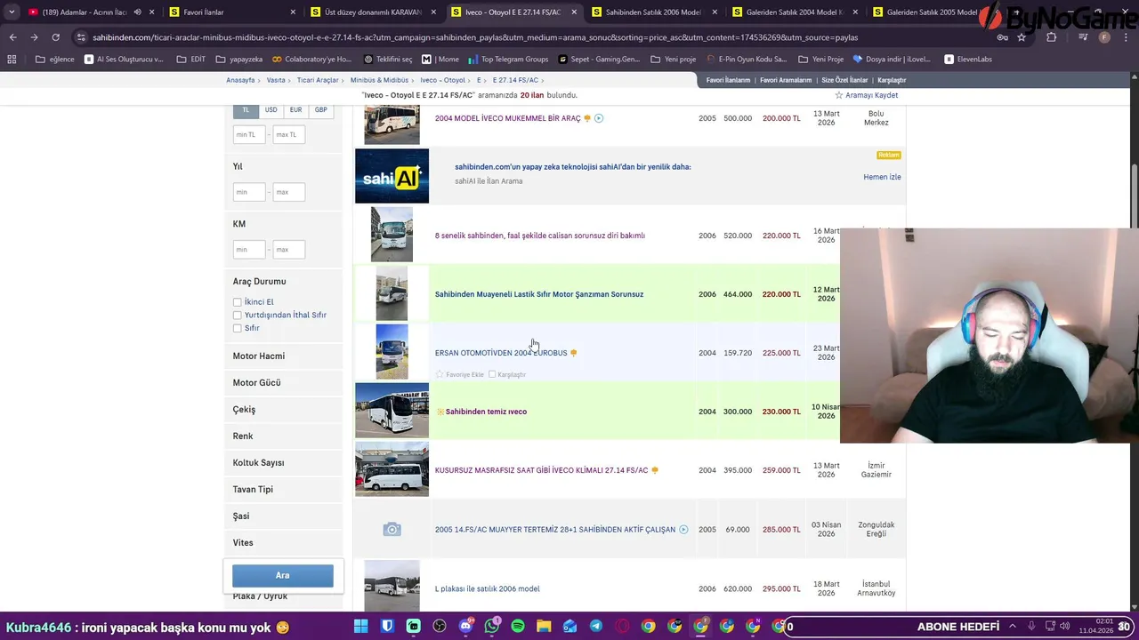The image size is (1139, 640).
Task: Collapse the Araç Durumu filter section
Action: coord(259,282)
